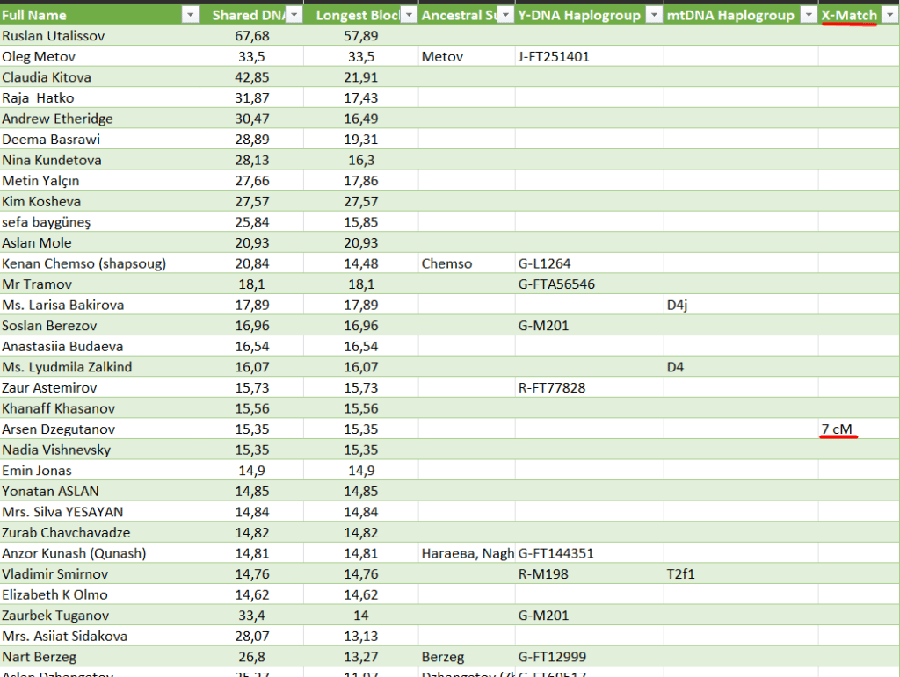
Task: Open the Ancestral Surnames filter arrow
Action: 505,15
